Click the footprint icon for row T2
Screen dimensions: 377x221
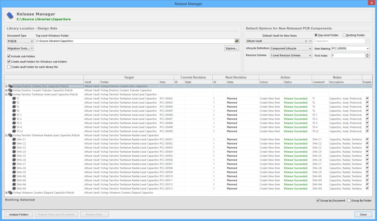(x=14, y=103)
